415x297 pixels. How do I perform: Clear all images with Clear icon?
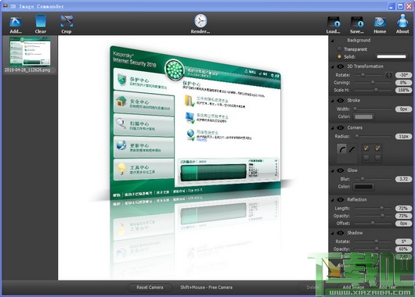coord(41,24)
